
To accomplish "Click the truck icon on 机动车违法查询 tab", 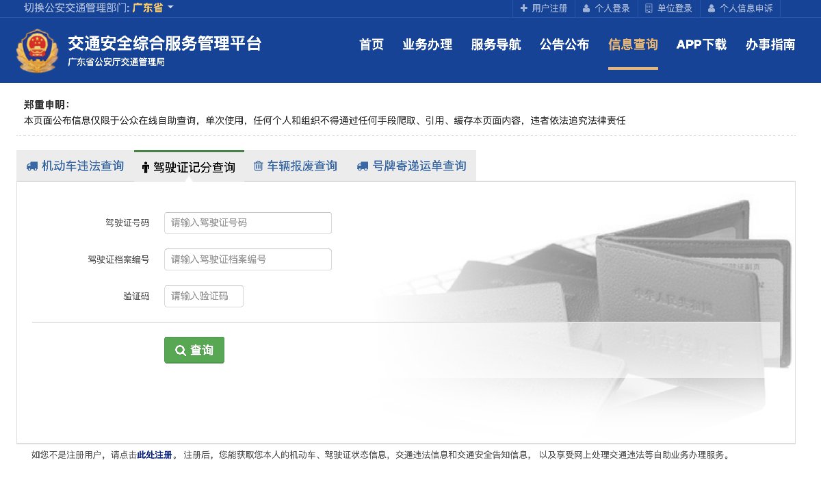I will [32, 166].
